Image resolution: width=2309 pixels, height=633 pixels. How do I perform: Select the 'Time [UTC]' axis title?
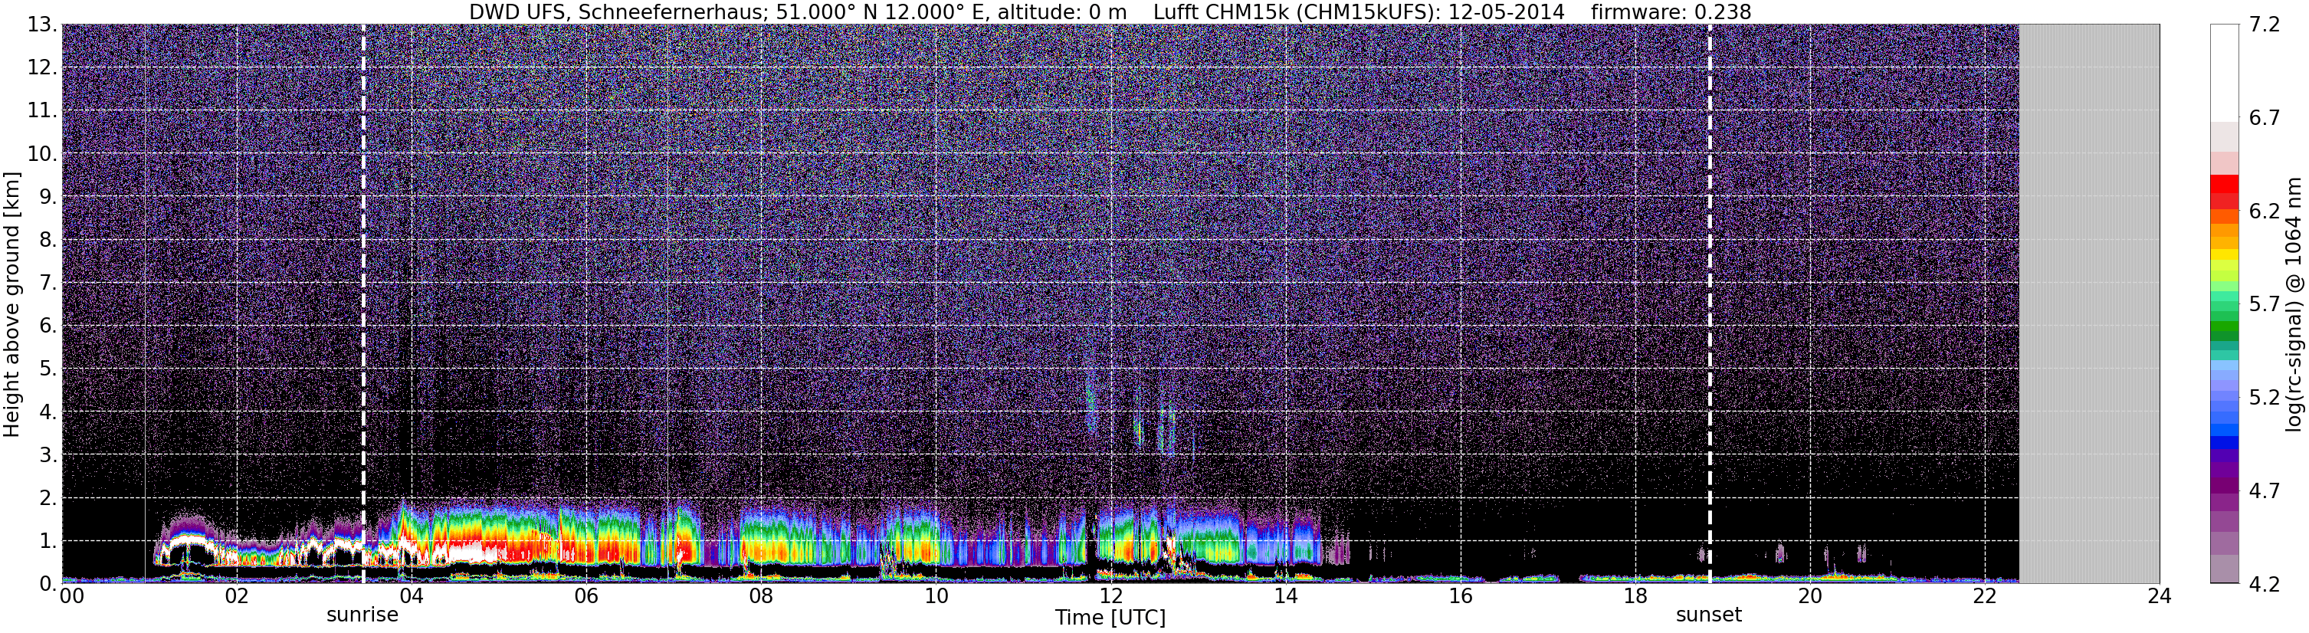1110,618
